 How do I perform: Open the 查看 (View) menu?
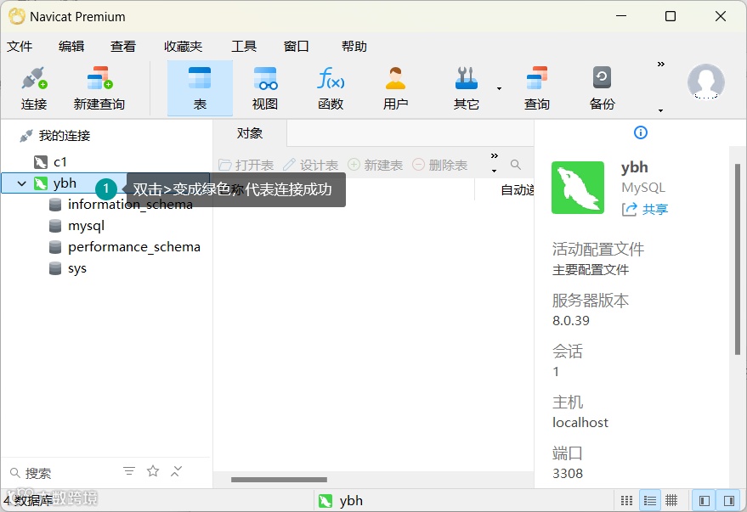click(123, 46)
